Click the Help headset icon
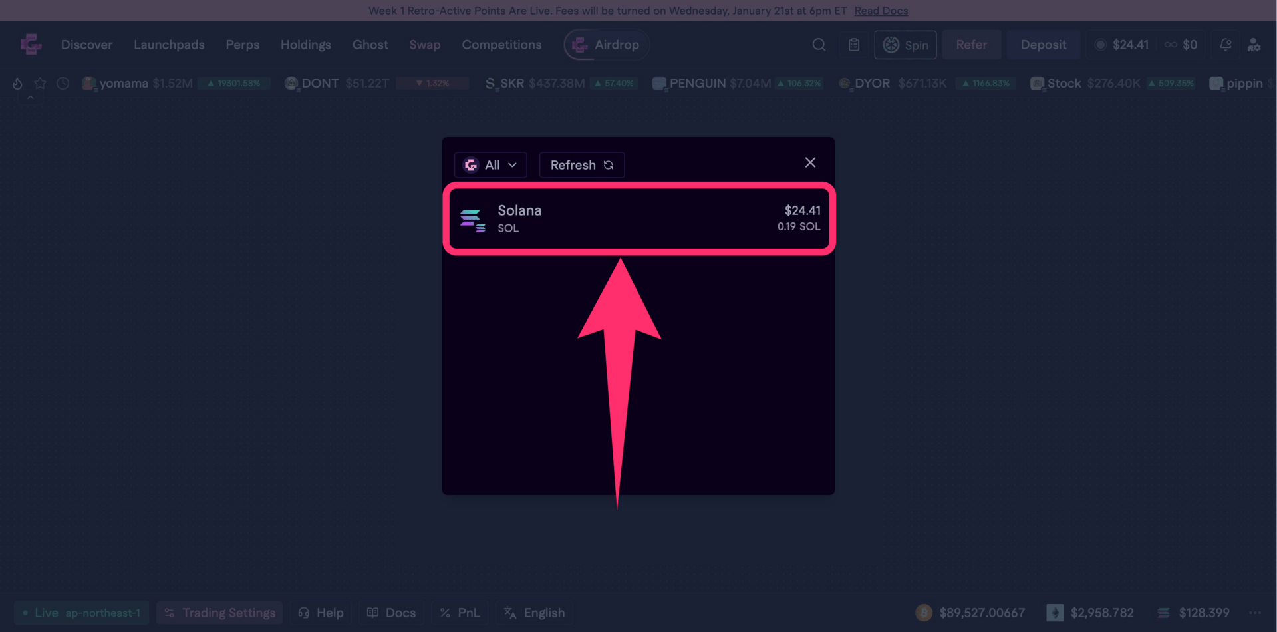 tap(304, 613)
